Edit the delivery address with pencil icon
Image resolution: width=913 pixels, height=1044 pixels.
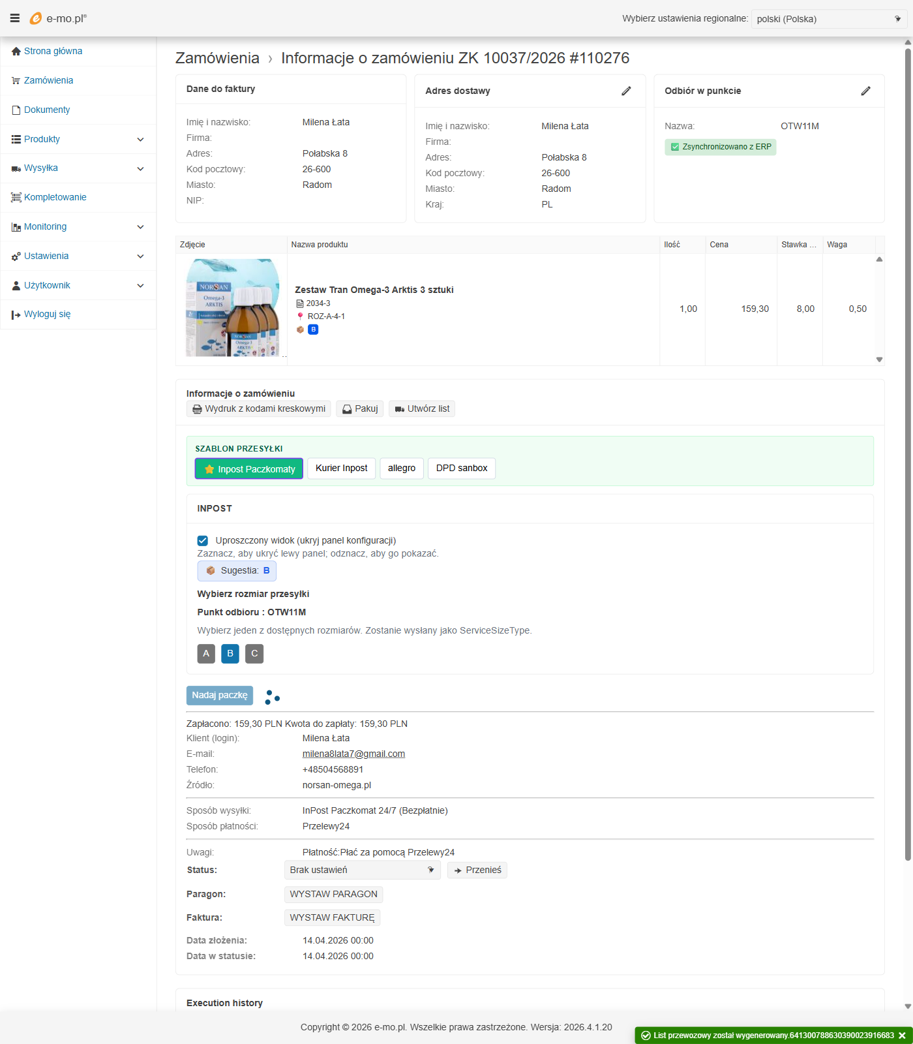coord(626,91)
